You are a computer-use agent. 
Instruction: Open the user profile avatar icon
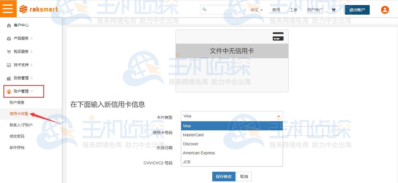(385, 10)
